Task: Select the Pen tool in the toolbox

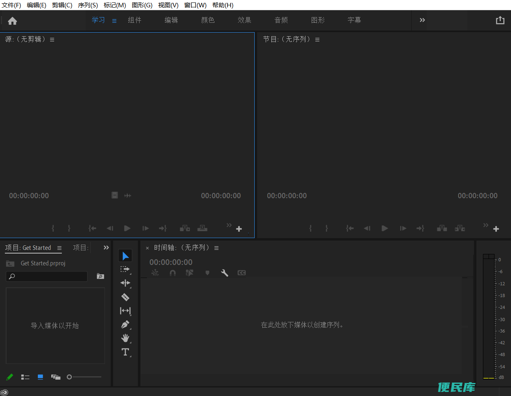Action: 125,325
